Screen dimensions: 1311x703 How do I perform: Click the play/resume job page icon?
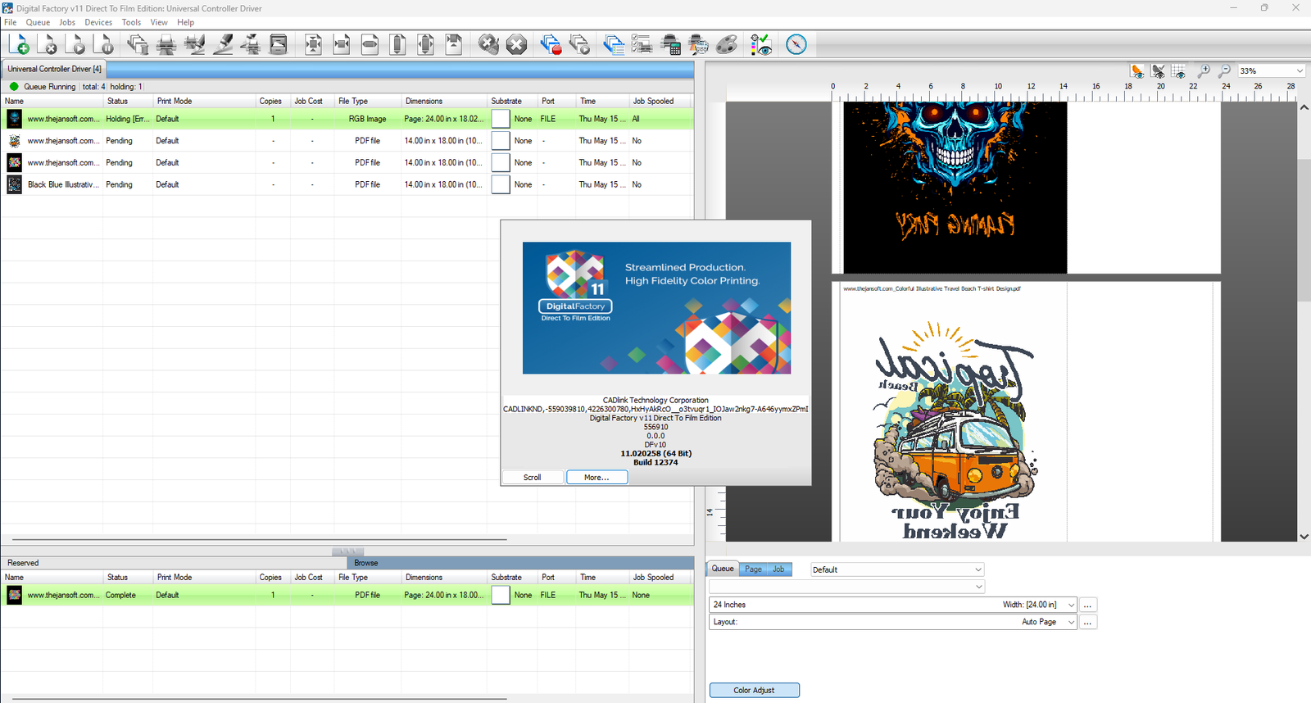pos(75,44)
